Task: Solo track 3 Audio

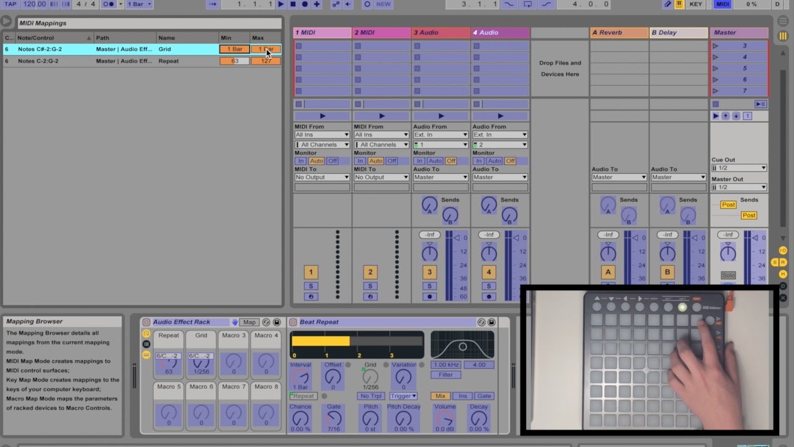Action: 429,286
